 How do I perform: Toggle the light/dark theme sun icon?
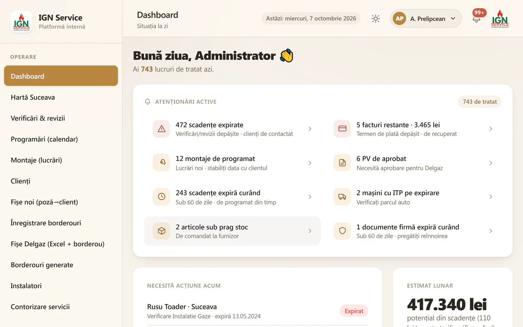[375, 19]
